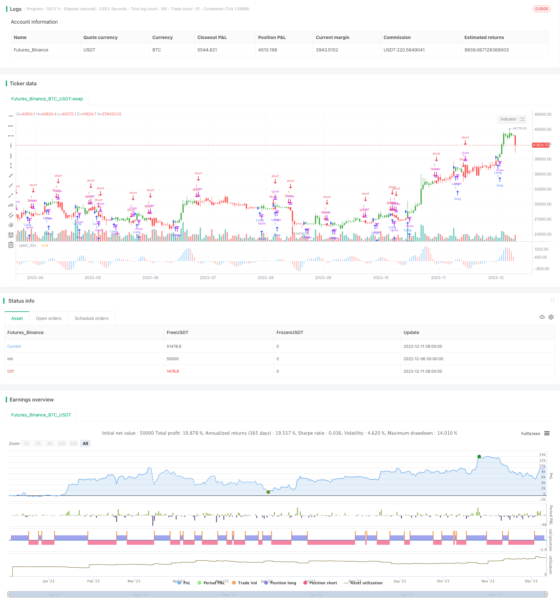Set earnings zoom to 24h
Viewport: 560px width, 607px height.
[x=74, y=443]
